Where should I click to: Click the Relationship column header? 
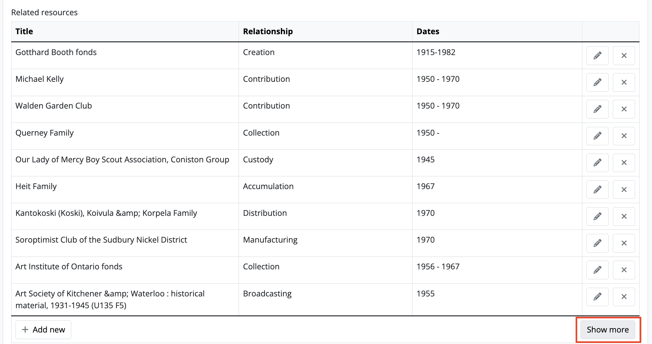(x=268, y=31)
